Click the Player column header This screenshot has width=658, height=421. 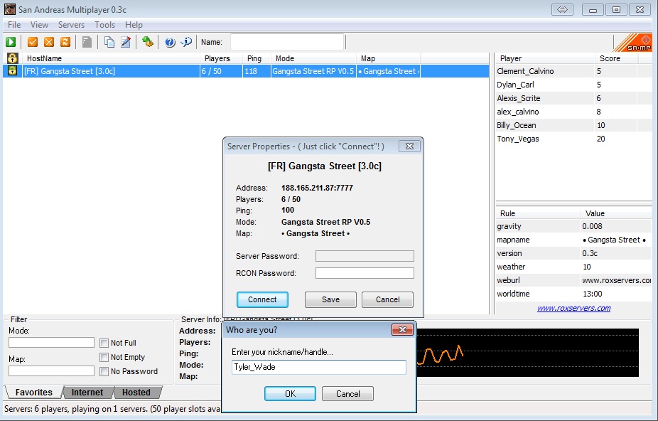(545, 58)
